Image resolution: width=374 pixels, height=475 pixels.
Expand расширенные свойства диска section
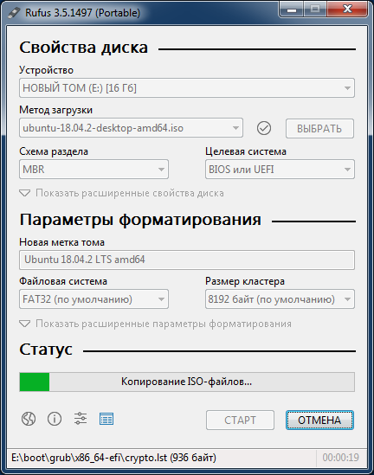click(x=121, y=193)
